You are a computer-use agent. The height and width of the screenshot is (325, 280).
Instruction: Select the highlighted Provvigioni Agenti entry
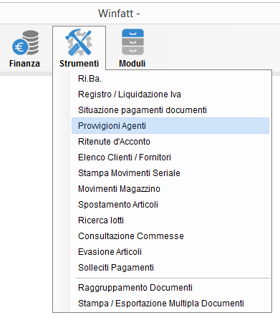tap(170, 125)
